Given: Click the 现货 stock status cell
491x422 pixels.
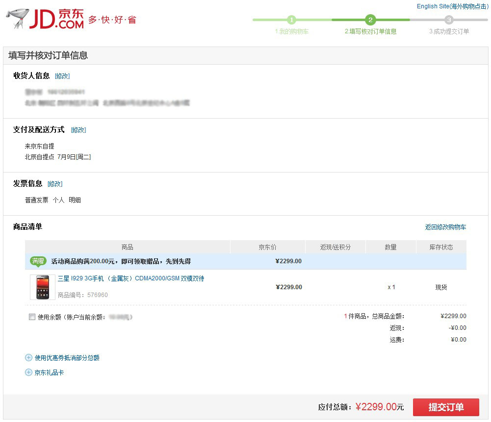Looking at the screenshot, I should point(441,287).
